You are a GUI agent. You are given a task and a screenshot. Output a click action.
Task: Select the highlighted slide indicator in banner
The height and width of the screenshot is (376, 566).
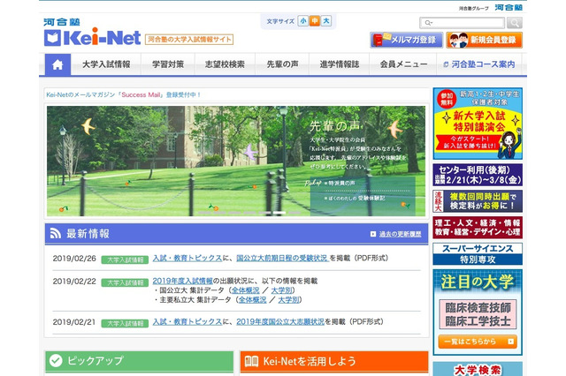[279, 213]
